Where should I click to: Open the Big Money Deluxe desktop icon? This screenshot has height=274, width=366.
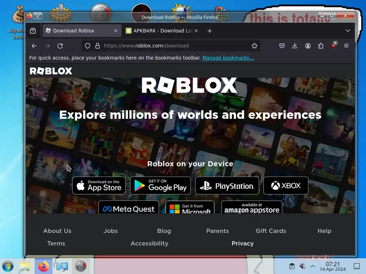point(18,22)
